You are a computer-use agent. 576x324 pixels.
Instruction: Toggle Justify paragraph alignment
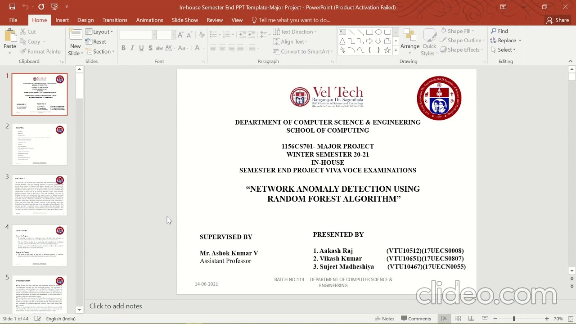tap(240, 48)
